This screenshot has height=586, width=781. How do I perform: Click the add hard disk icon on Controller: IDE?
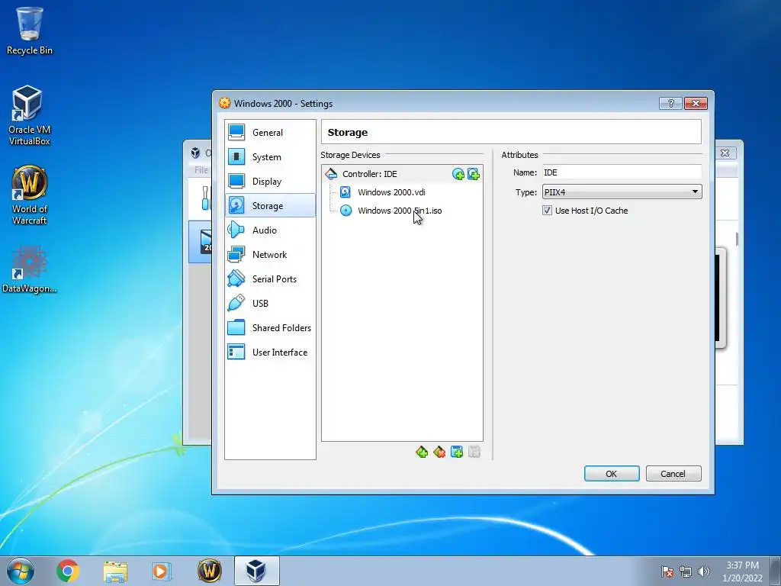coord(473,174)
